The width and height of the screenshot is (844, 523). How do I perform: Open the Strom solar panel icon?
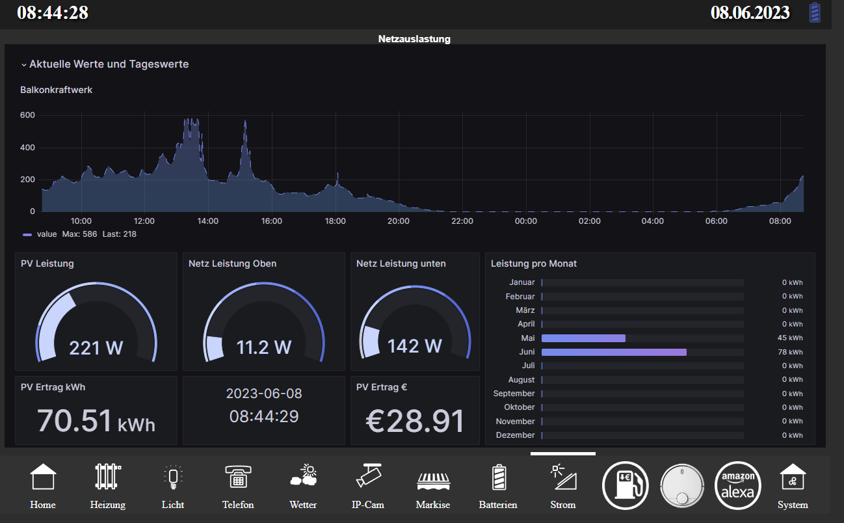(563, 477)
